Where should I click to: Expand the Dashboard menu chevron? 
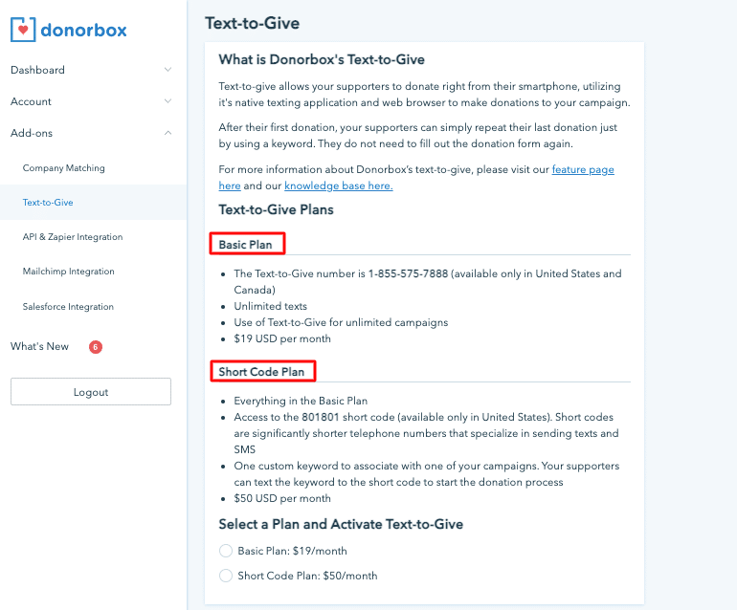coord(167,70)
